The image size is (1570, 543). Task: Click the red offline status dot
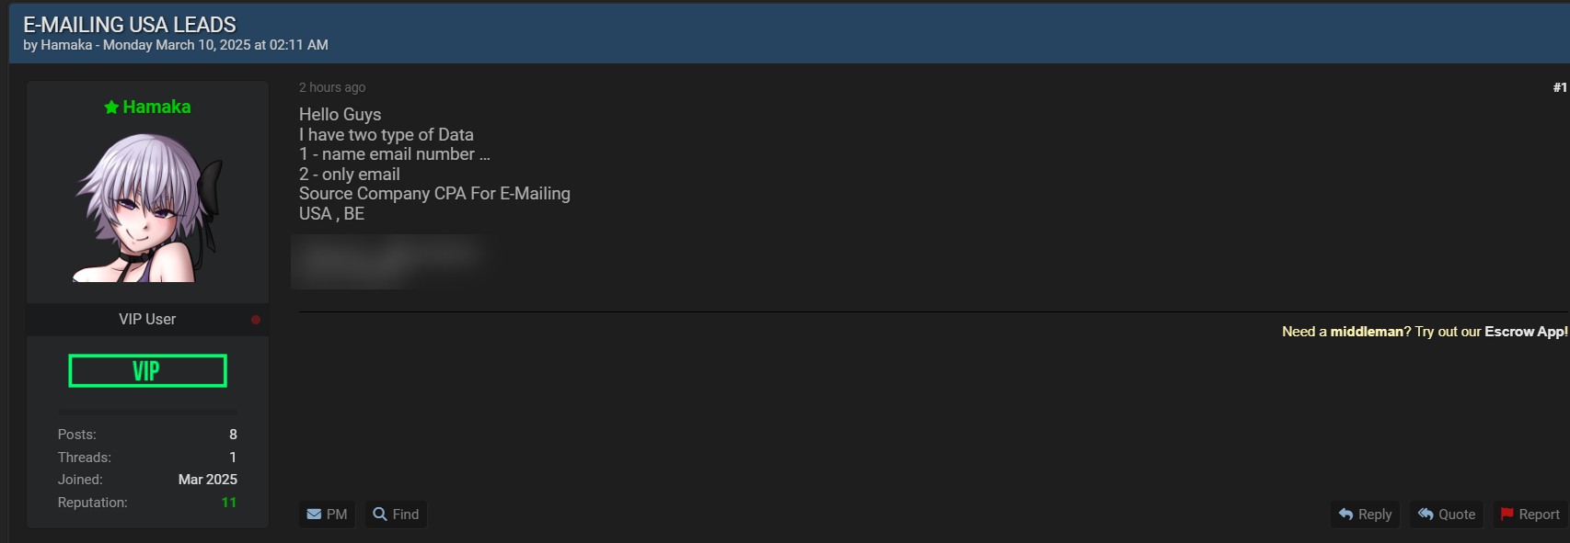coord(256,320)
